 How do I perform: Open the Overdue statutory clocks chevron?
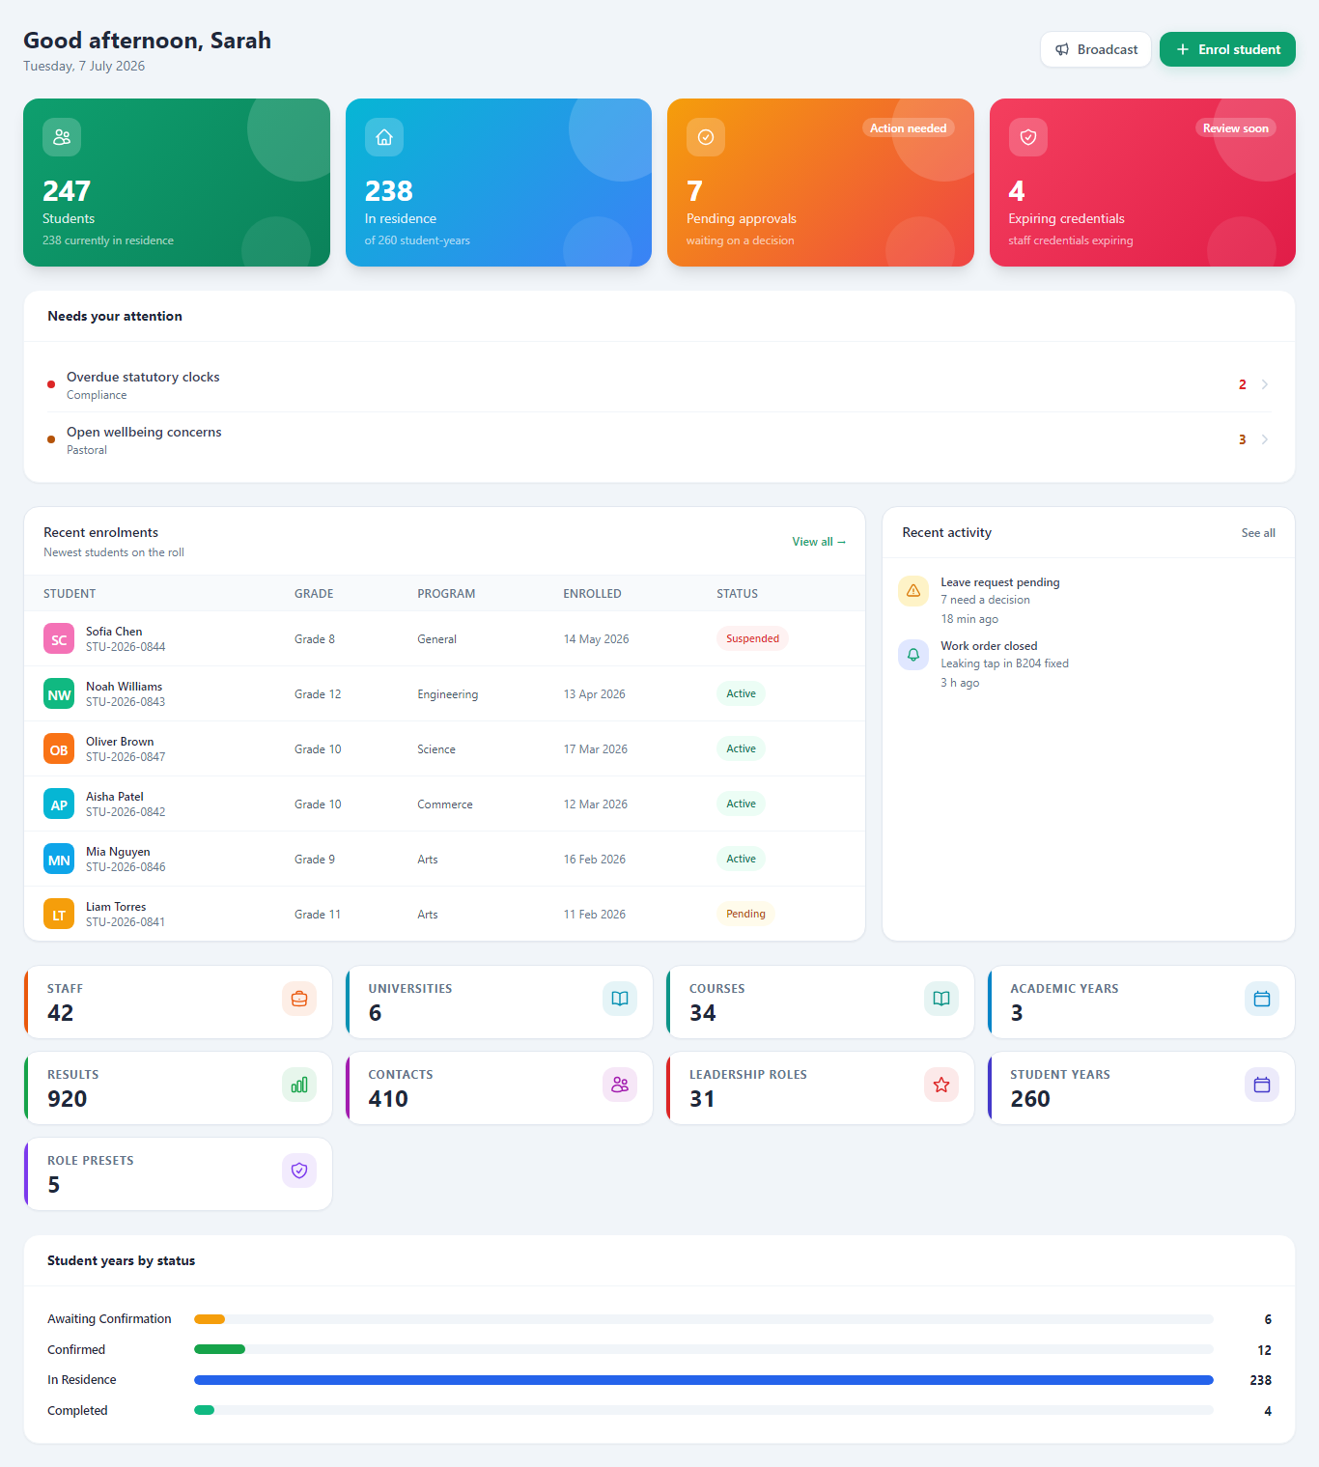pos(1265,384)
